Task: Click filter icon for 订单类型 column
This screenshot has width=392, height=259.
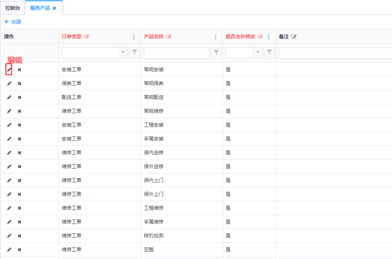Action: [135, 53]
